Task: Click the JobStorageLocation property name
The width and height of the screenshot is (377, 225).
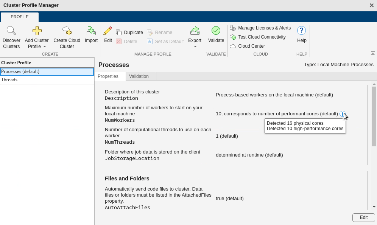Action: click(x=132, y=158)
